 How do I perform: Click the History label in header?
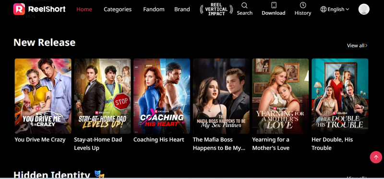click(x=303, y=13)
